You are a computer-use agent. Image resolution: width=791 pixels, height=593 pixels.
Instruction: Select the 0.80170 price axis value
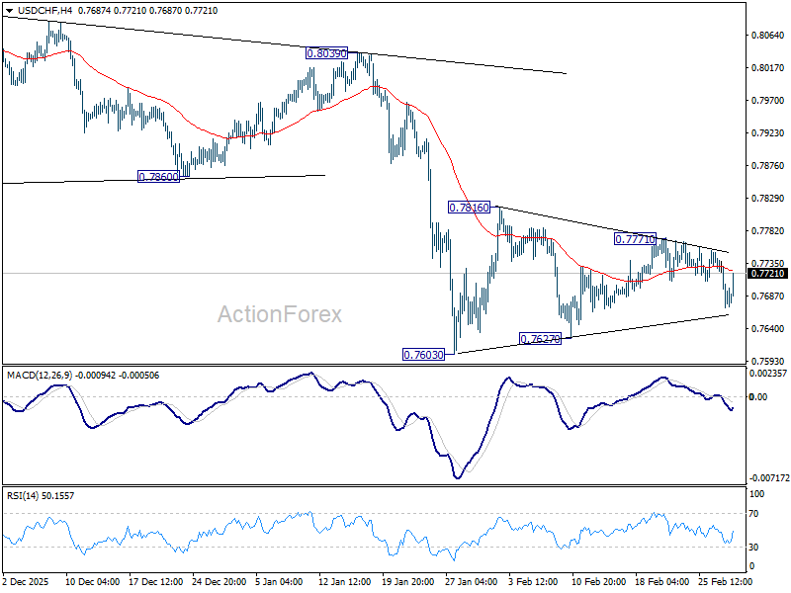768,67
